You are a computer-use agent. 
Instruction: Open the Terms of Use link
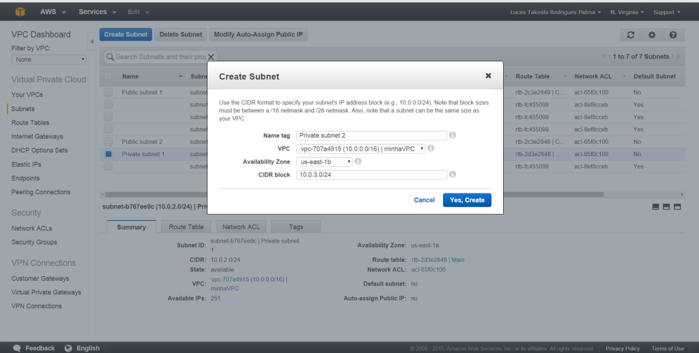click(x=668, y=348)
